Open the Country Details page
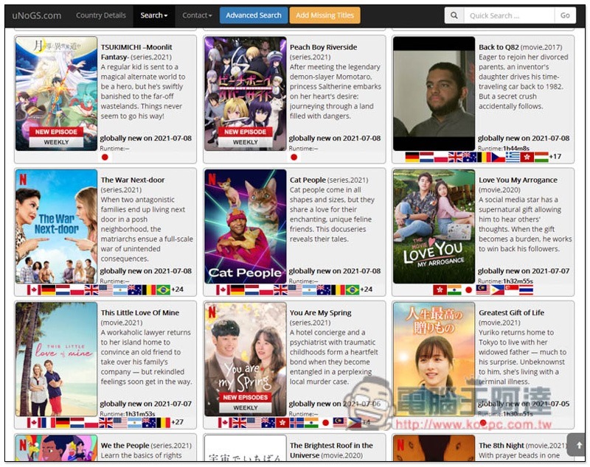The height and width of the screenshot is (467, 590). coord(101,15)
